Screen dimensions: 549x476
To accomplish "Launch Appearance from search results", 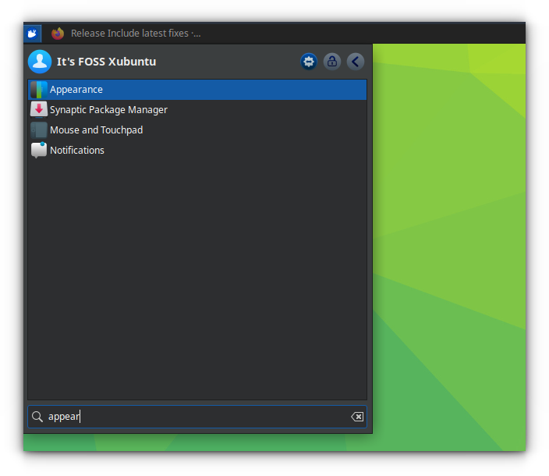I will tap(197, 90).
